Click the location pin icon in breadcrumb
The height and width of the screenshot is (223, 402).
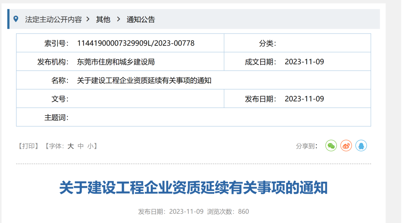coord(16,19)
